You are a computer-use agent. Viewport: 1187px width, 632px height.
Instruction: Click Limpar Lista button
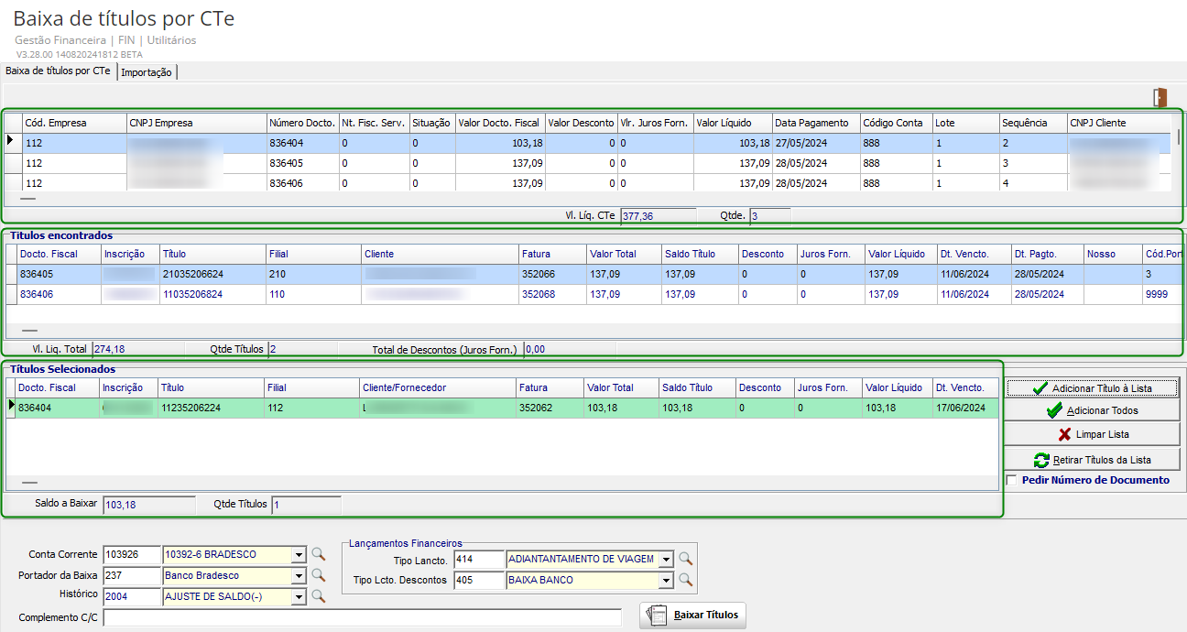(1092, 434)
